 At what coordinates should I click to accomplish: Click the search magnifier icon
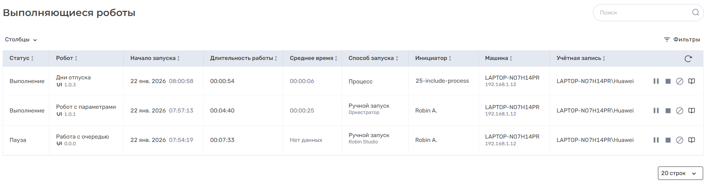(695, 12)
